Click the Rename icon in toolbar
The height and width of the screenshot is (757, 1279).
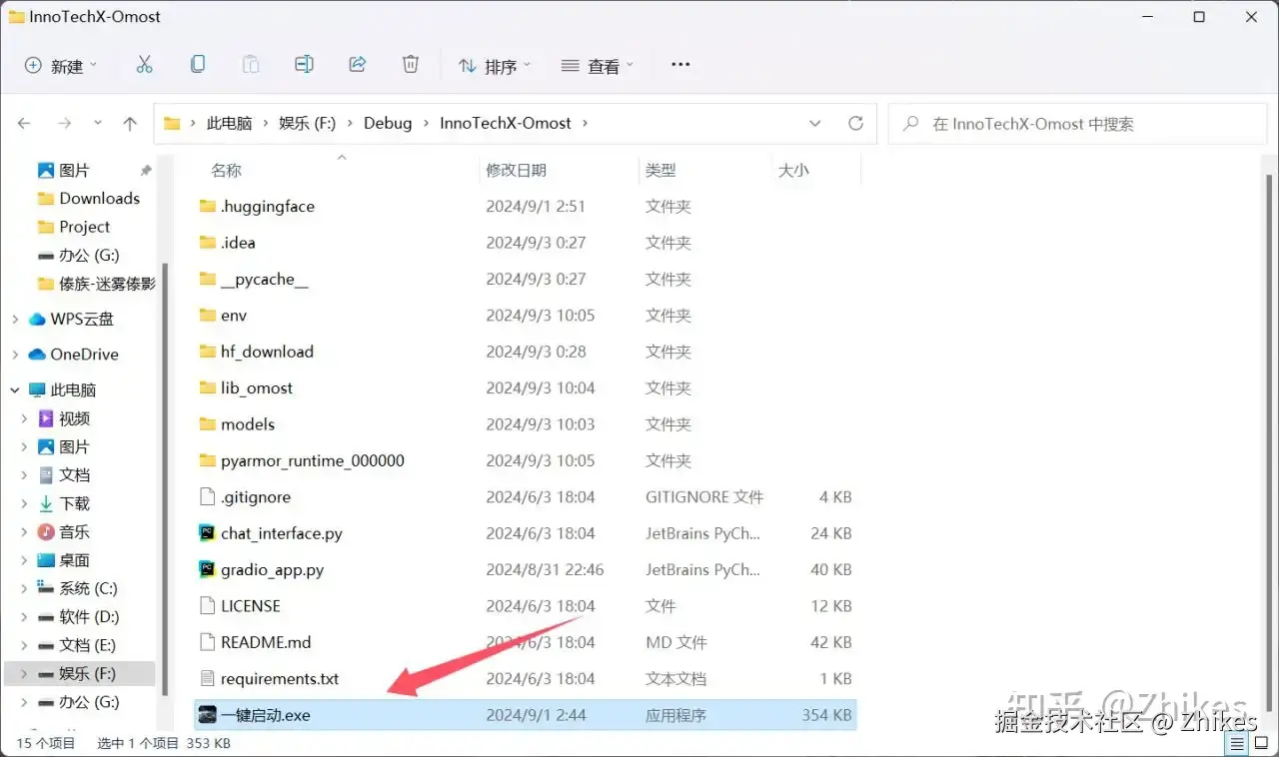[304, 65]
